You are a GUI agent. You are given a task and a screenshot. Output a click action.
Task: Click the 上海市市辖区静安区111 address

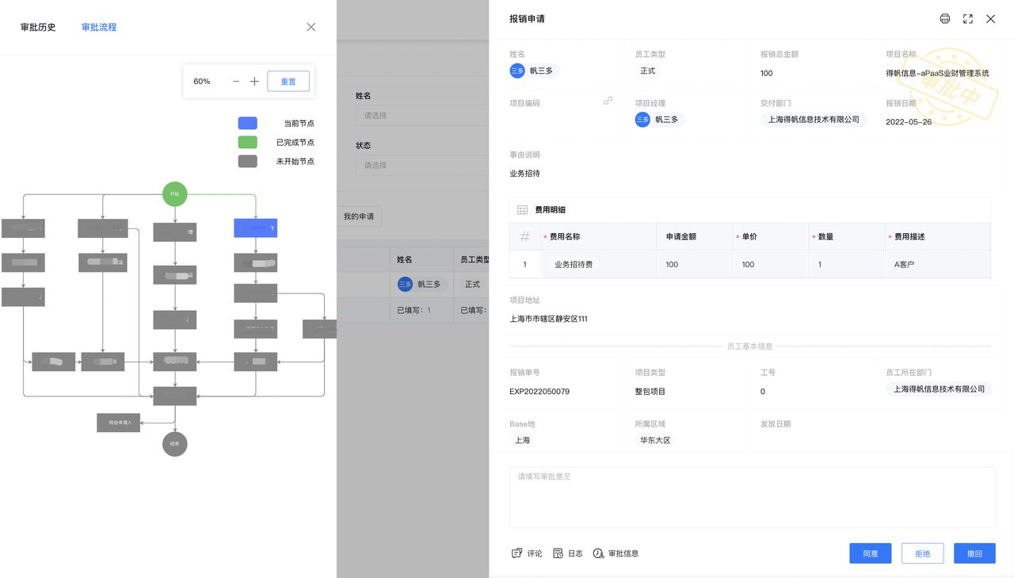tap(548, 319)
